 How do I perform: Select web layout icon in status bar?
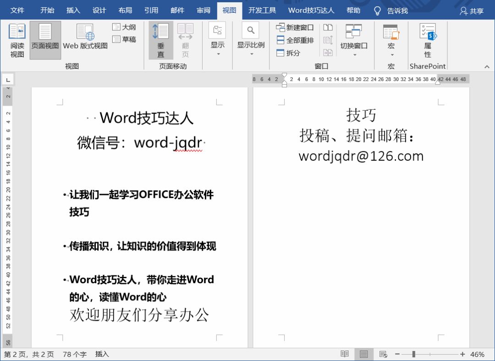pyautogui.click(x=383, y=355)
